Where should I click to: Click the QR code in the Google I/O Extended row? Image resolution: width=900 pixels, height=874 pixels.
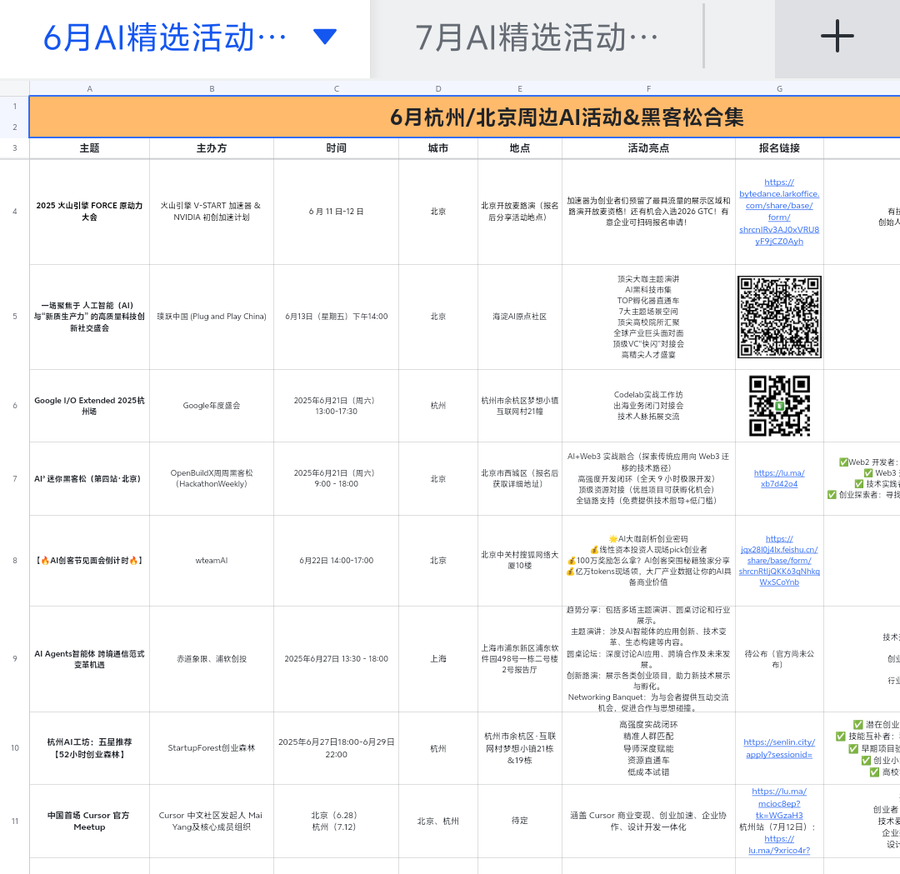[779, 406]
